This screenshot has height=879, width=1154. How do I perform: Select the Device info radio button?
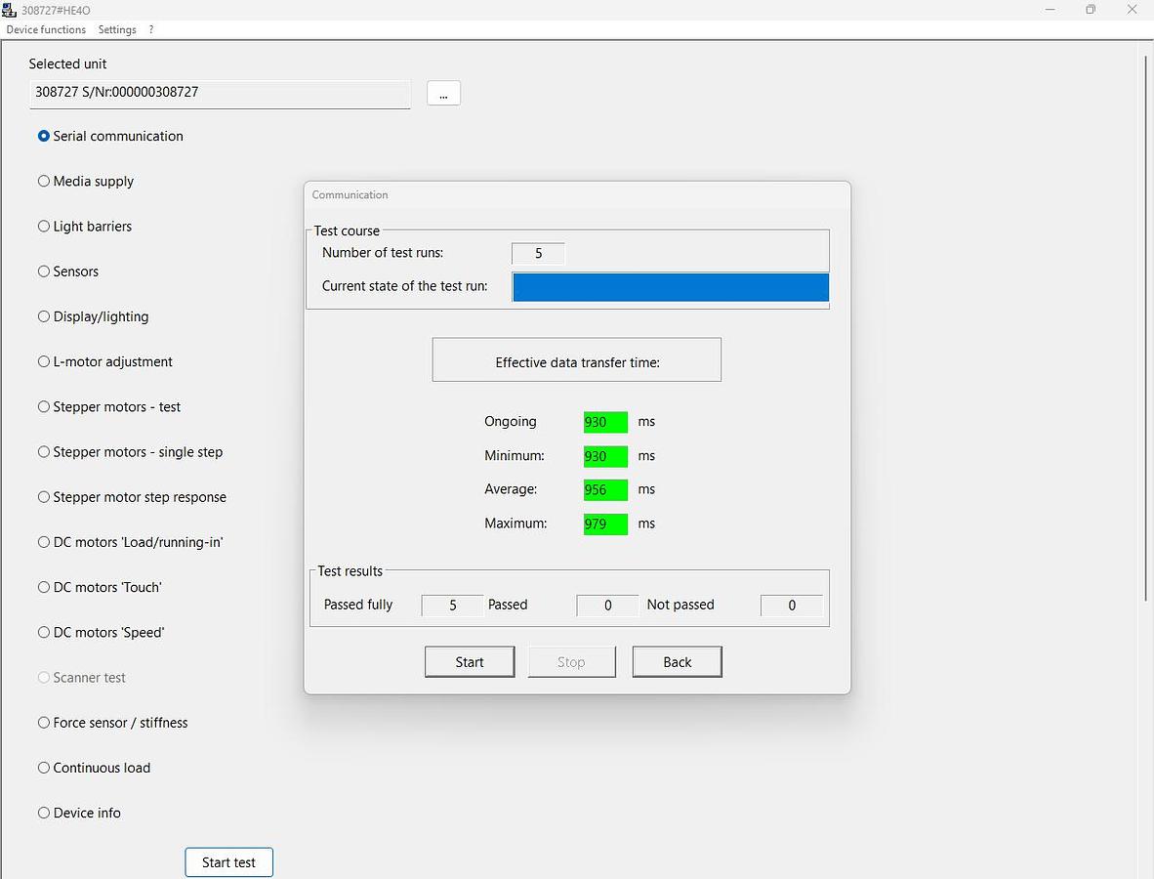coord(44,813)
